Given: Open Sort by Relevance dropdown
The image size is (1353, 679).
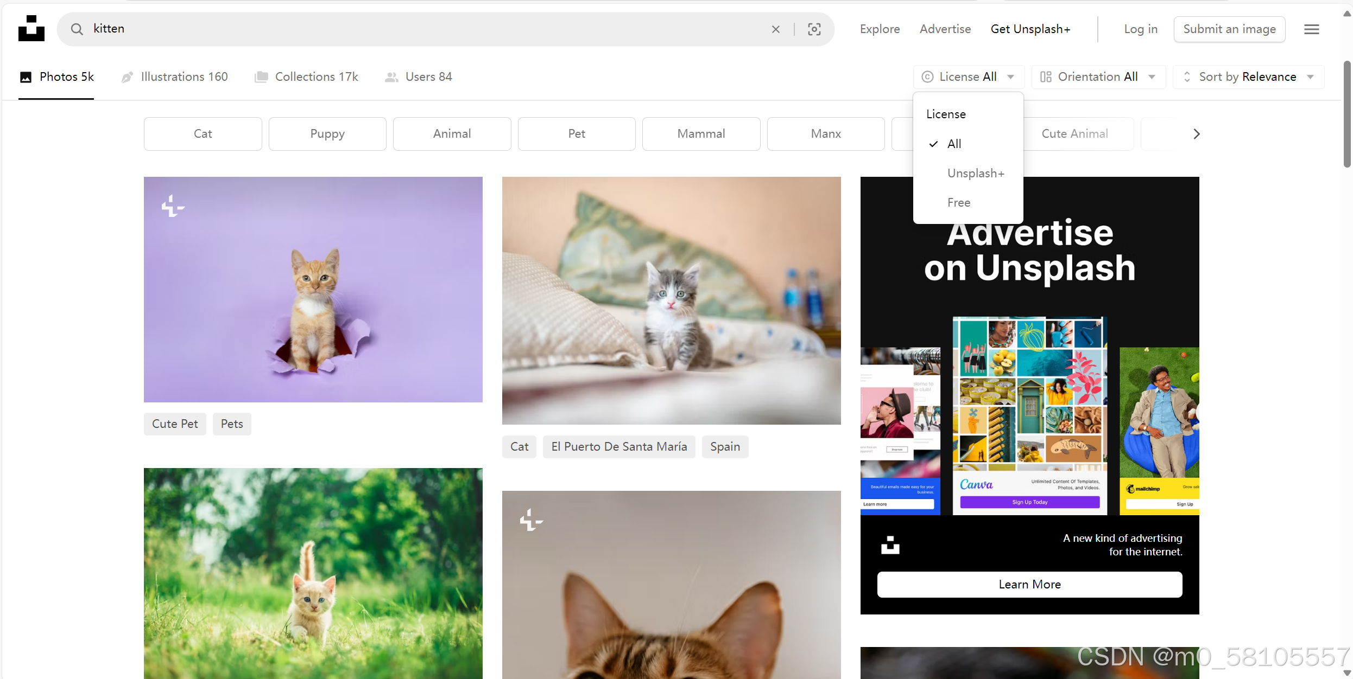Looking at the screenshot, I should click(x=1248, y=77).
